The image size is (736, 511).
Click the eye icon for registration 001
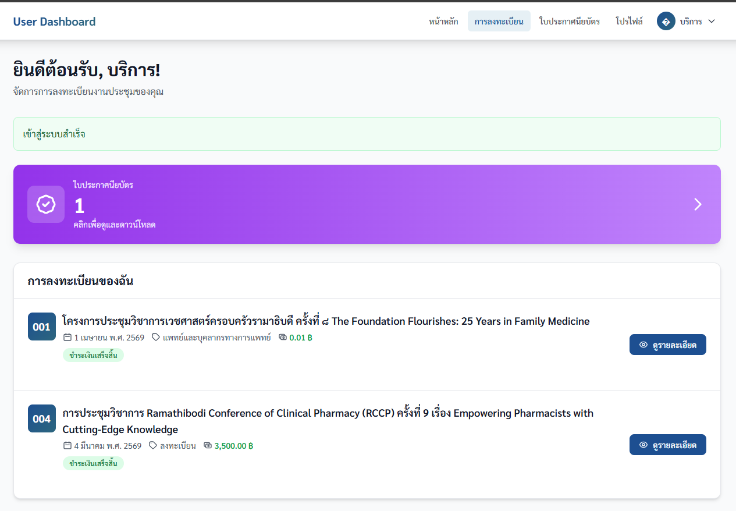643,345
